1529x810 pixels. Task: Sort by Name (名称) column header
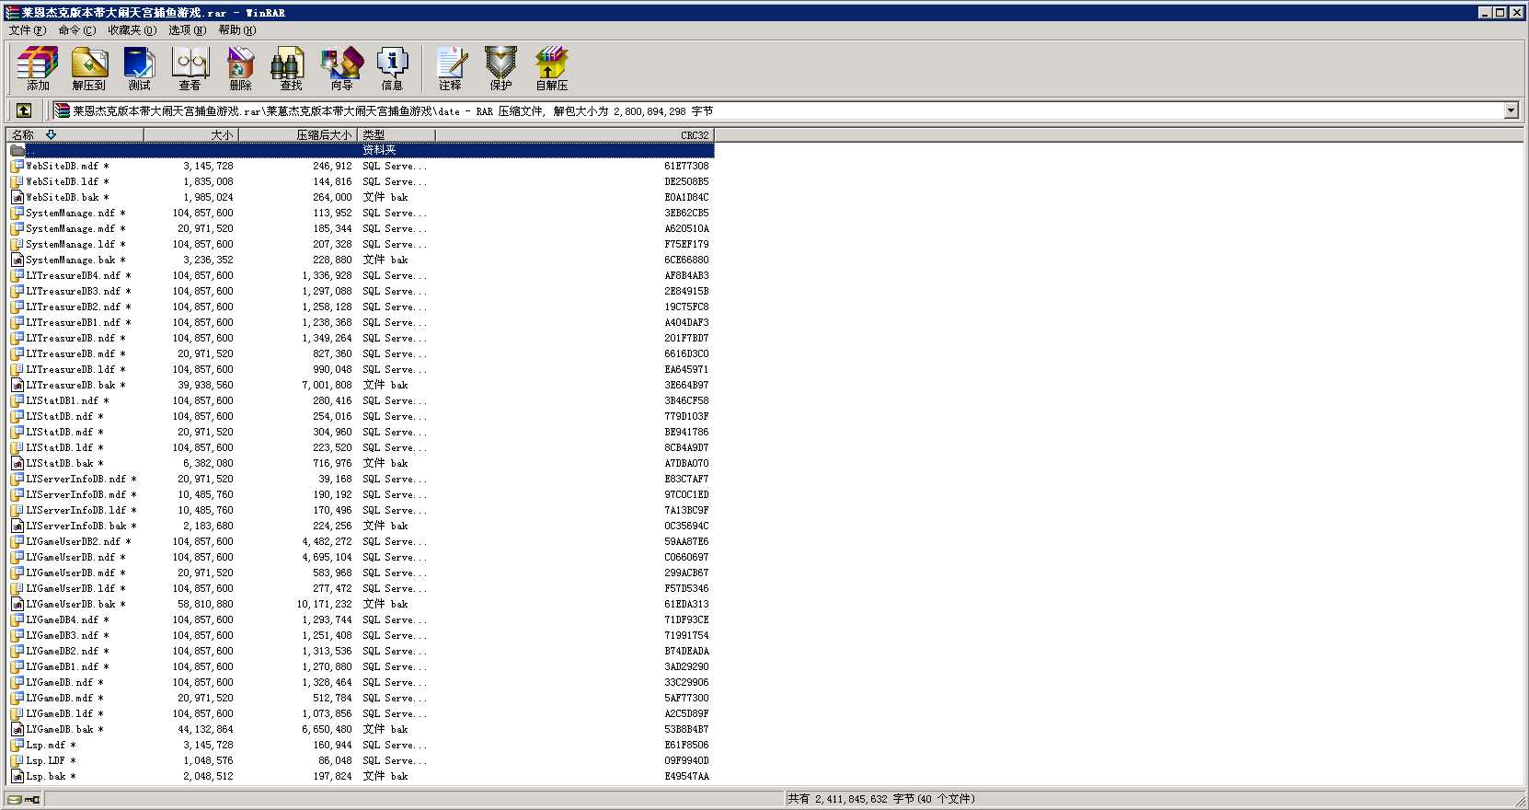tap(75, 134)
